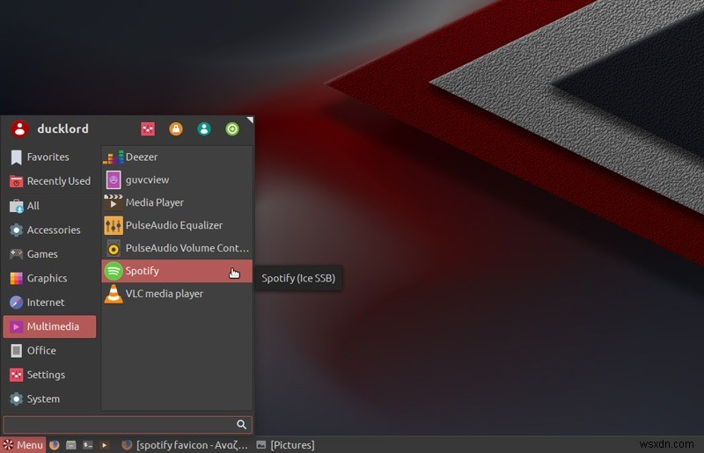The width and height of the screenshot is (704, 453).
Task: Launch Deezer from the Multimedia list
Action: point(177,157)
